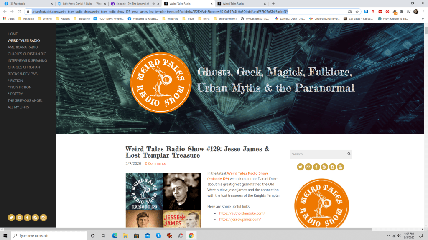This screenshot has height=240, width=428.
Task: Open the authordanduke.com link
Action: pyautogui.click(x=242, y=213)
